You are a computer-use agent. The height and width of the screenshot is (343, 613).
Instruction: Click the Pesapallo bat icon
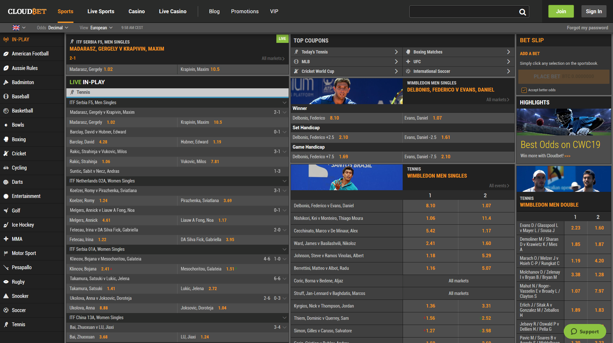6,268
